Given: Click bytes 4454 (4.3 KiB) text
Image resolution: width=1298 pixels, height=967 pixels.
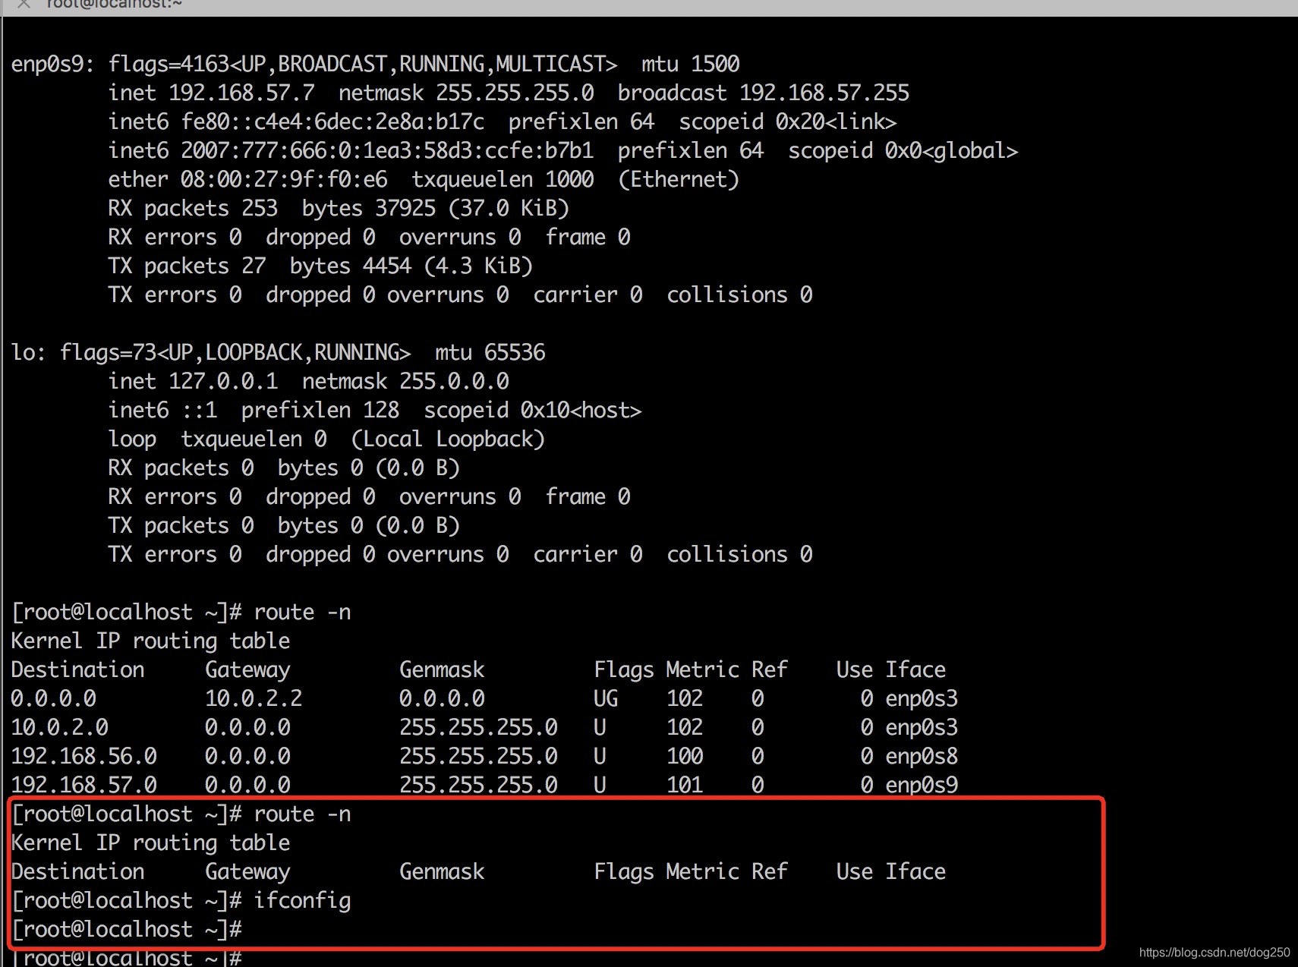Looking at the screenshot, I should 411,266.
